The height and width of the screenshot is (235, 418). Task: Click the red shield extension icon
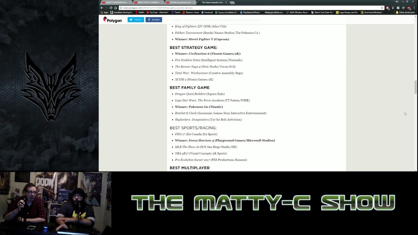point(388,8)
